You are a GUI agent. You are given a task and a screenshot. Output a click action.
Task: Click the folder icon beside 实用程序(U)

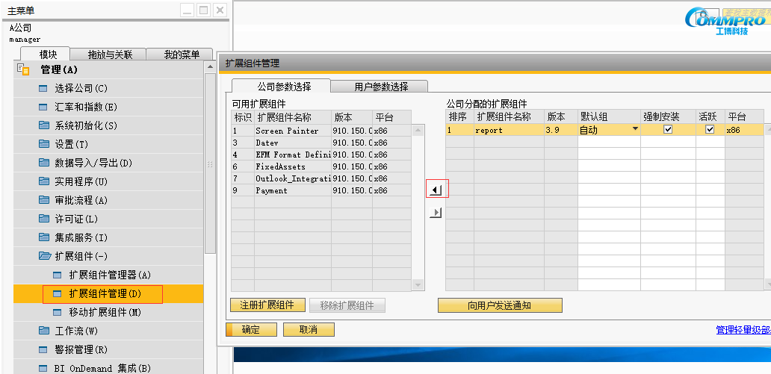(44, 181)
